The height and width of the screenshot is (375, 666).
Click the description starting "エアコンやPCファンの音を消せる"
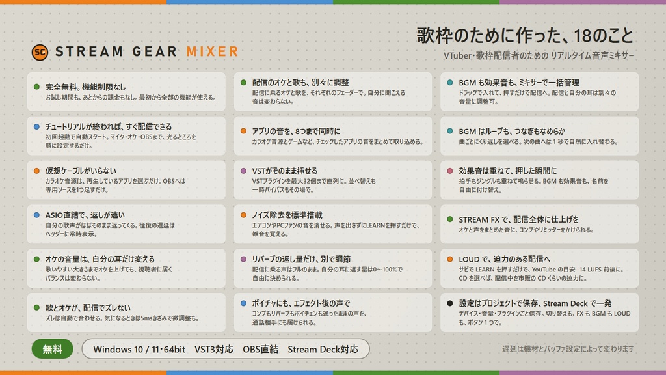(x=336, y=230)
